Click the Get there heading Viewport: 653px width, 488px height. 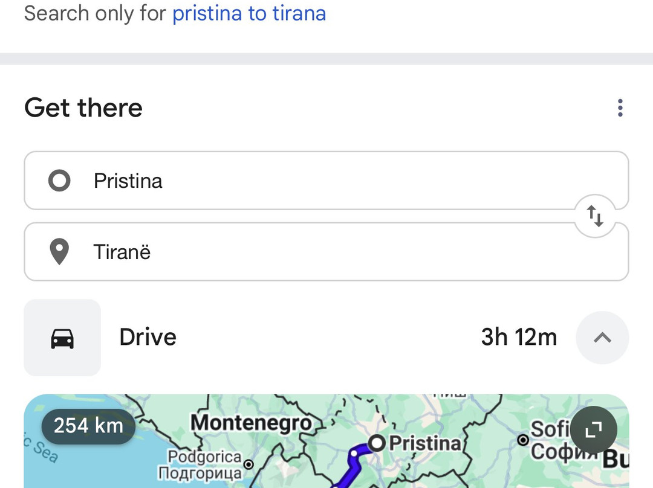coord(83,108)
